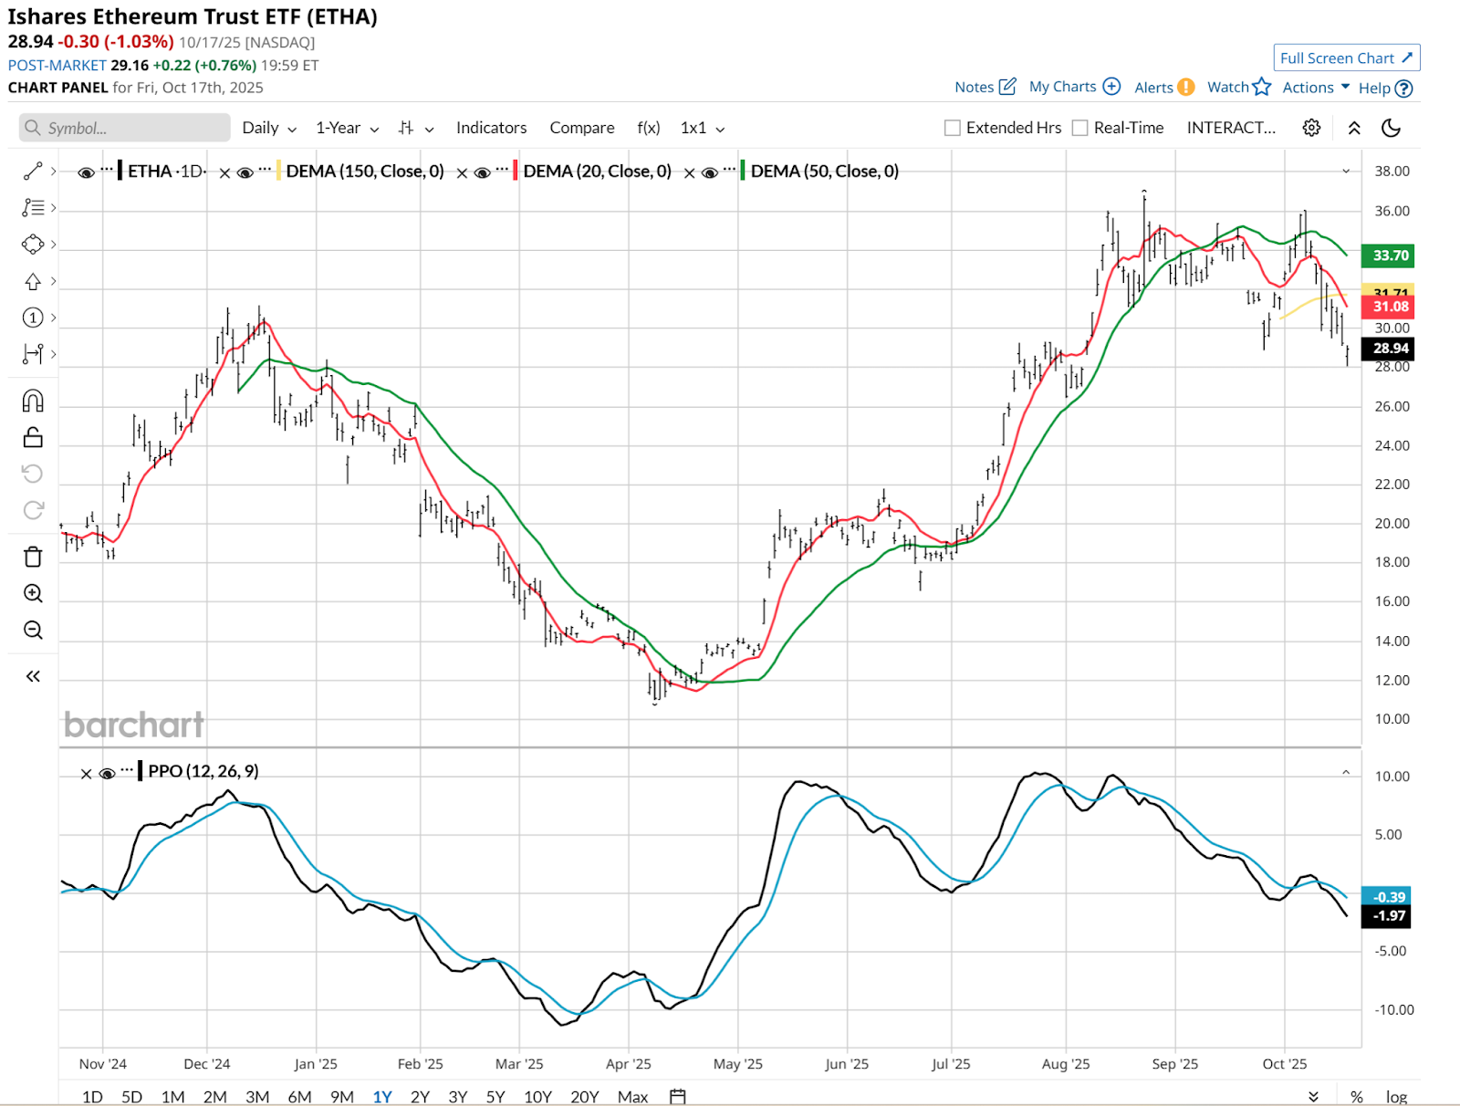1460x1106 pixels.
Task: Click the DEMA 20 red color swatch
Action: pyautogui.click(x=516, y=171)
